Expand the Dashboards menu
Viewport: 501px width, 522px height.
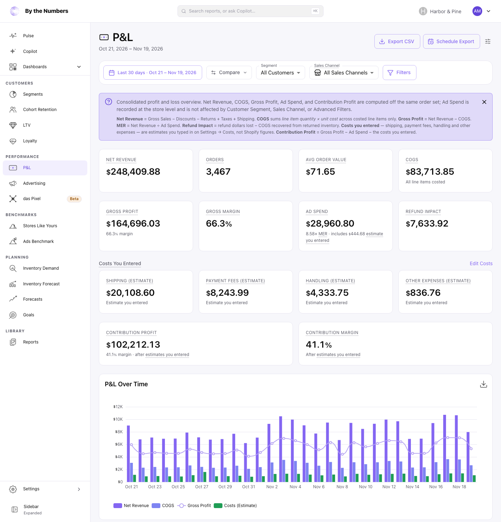coord(45,67)
